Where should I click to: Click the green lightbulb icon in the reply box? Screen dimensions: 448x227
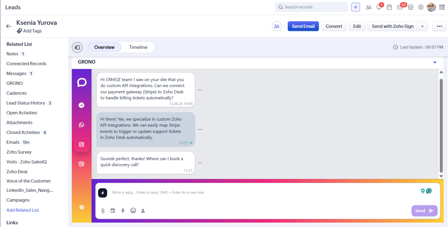(x=423, y=191)
